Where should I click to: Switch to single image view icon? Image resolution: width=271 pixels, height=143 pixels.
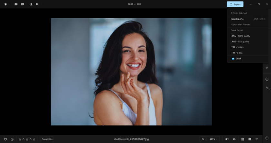click(x=250, y=139)
